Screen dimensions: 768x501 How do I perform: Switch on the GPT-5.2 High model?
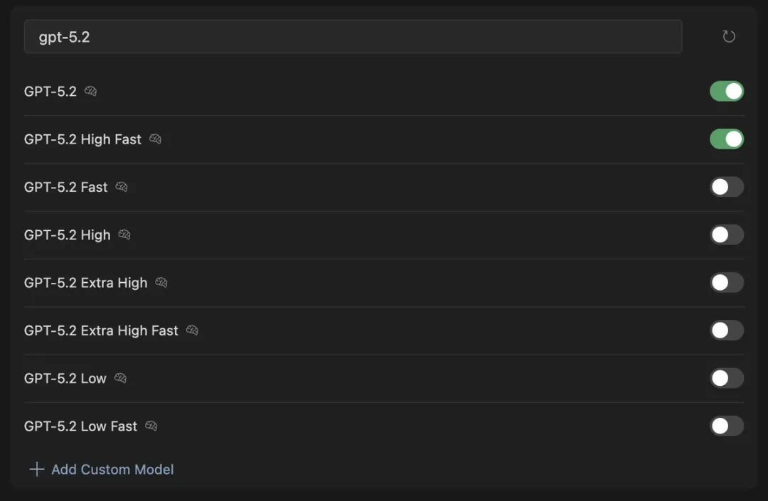[x=726, y=235]
